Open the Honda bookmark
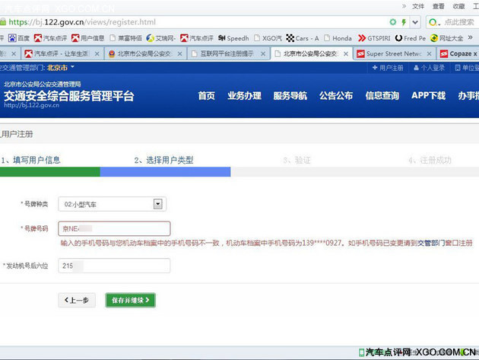This screenshot has height=360, width=479. 338,38
